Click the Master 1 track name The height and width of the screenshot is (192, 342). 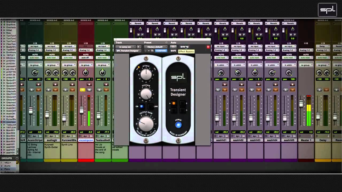click(x=306, y=140)
